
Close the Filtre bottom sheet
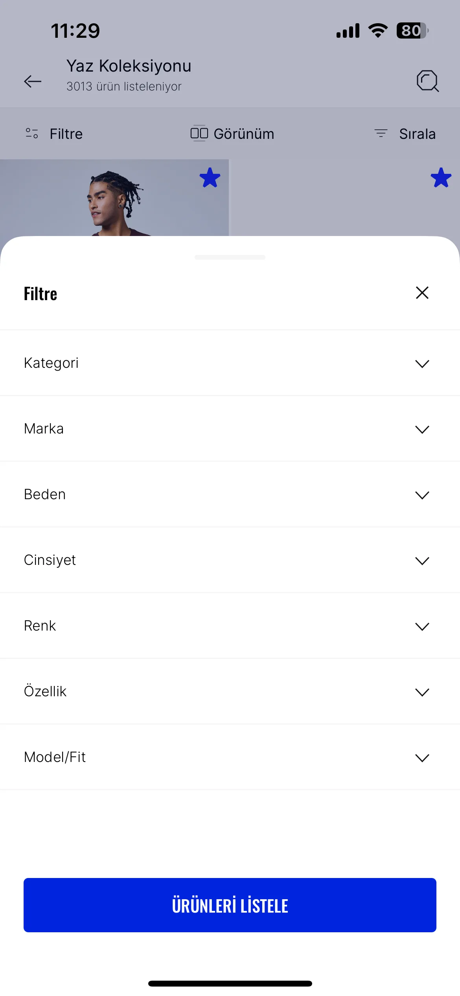[x=422, y=293]
